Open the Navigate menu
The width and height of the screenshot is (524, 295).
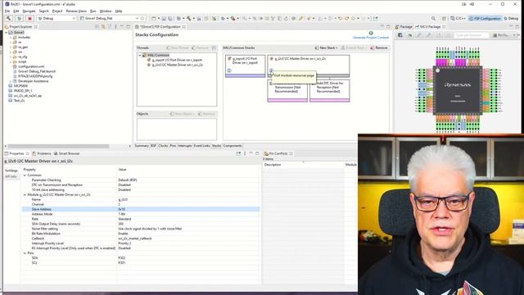pyautogui.click(x=29, y=11)
